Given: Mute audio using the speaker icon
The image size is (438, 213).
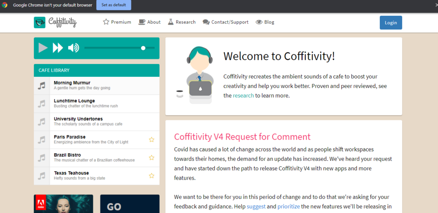Looking at the screenshot, I should point(74,48).
